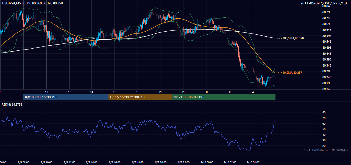Click RSI axis level 20

click(324, 146)
